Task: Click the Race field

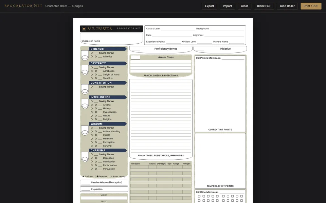Action: coord(172,35)
